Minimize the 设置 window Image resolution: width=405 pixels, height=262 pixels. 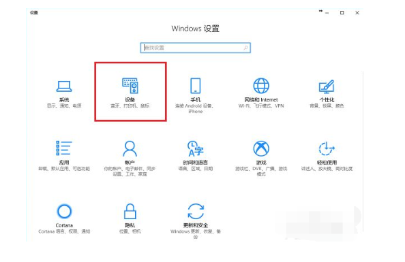327,13
